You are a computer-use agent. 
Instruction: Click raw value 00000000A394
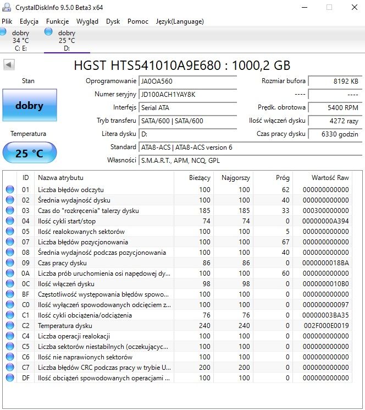[x=325, y=221]
